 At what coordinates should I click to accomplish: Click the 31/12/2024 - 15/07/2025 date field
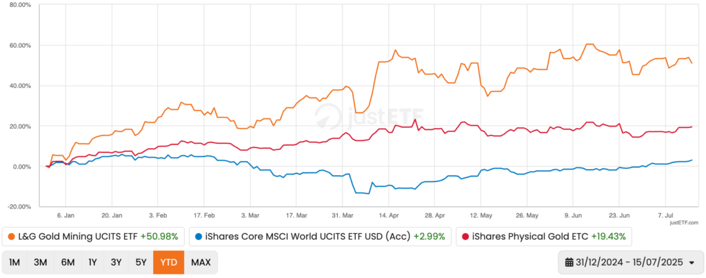pos(630,262)
